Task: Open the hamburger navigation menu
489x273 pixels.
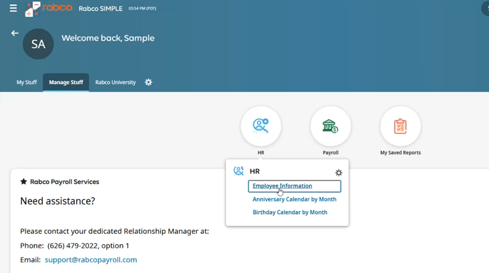Action: pyautogui.click(x=13, y=8)
